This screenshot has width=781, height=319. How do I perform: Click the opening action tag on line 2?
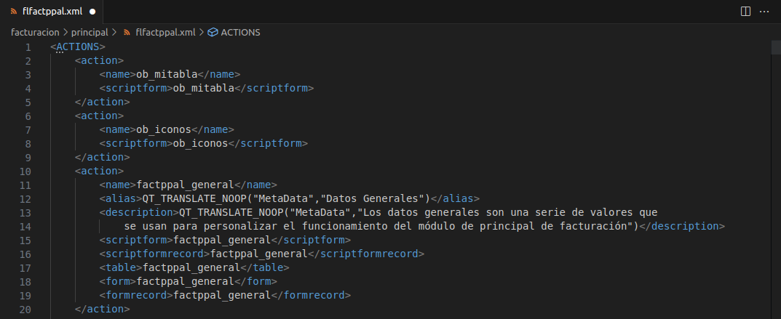coord(99,60)
